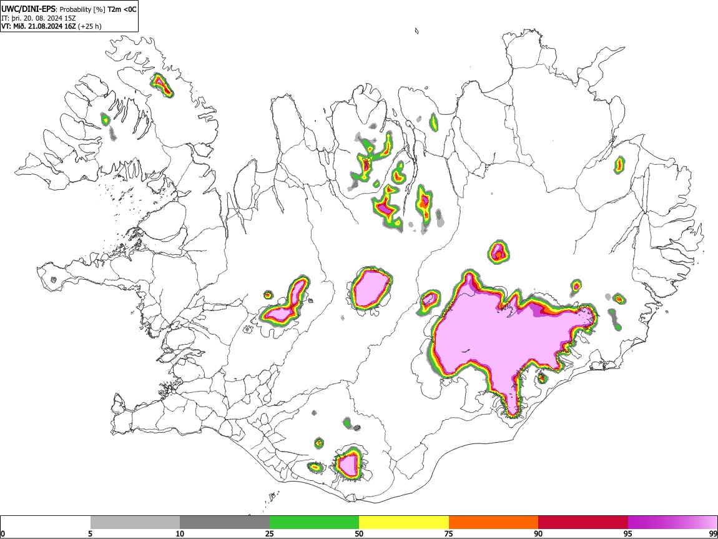Click the legend value '75'
Image resolution: width=718 pixels, height=539 pixels.
pyautogui.click(x=449, y=533)
